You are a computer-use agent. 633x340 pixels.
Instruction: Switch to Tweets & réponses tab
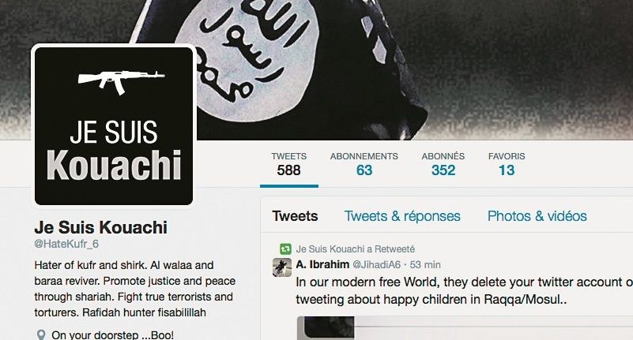(x=402, y=216)
